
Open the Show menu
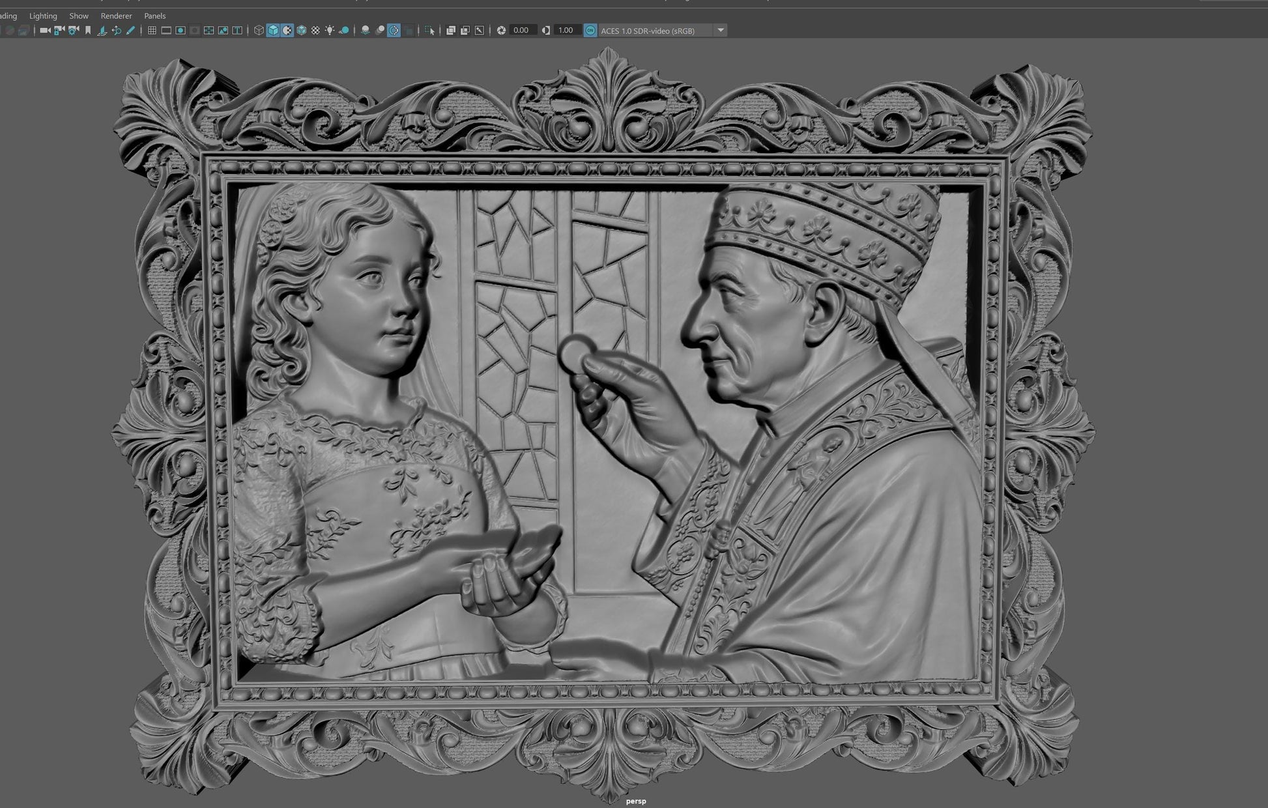tap(79, 16)
